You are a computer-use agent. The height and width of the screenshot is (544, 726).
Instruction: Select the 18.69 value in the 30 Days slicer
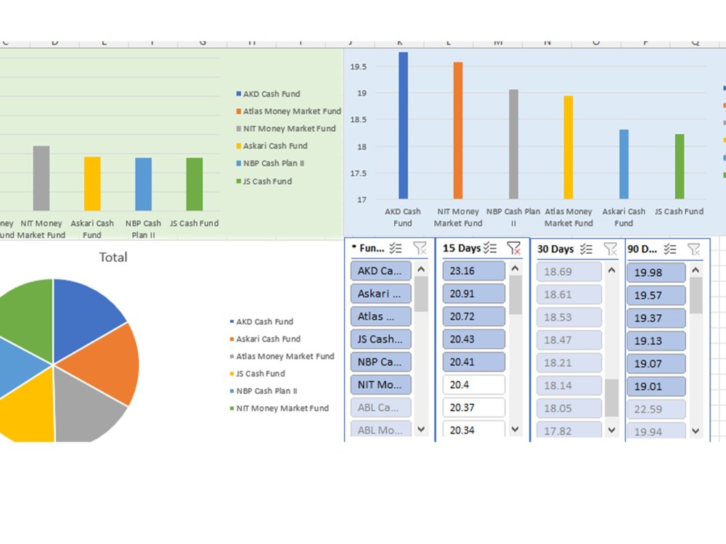tap(568, 272)
